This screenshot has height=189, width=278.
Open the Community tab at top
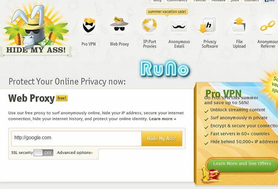coord(177,1)
